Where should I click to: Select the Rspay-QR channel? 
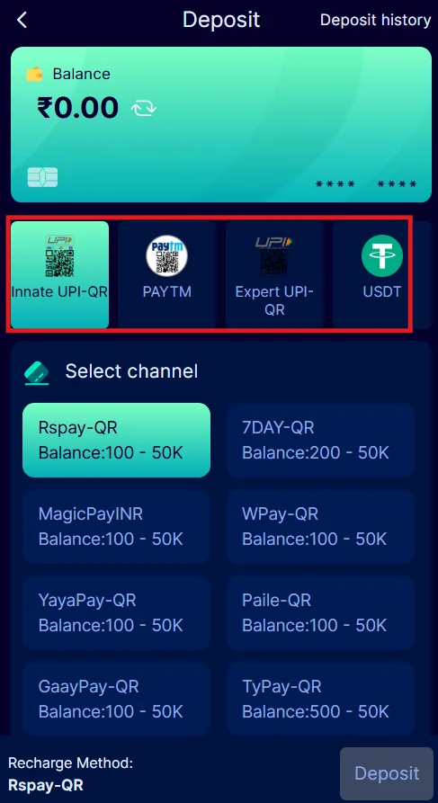click(116, 441)
